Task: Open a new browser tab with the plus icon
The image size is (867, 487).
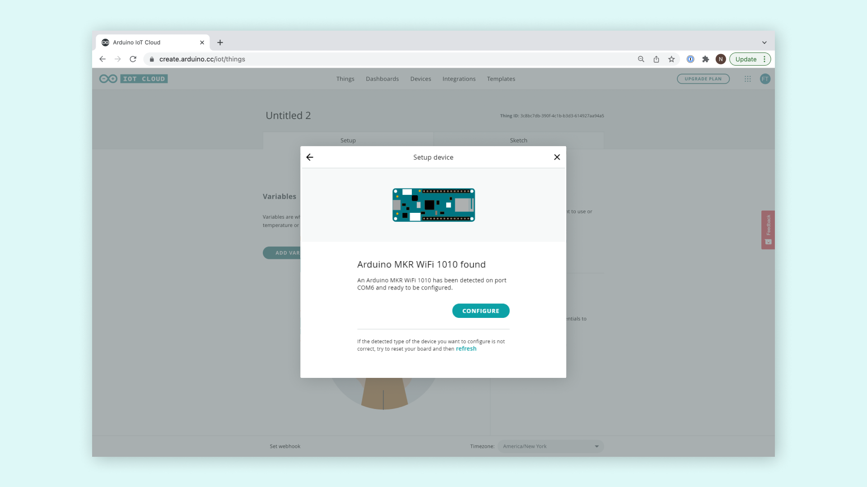Action: pyautogui.click(x=220, y=42)
